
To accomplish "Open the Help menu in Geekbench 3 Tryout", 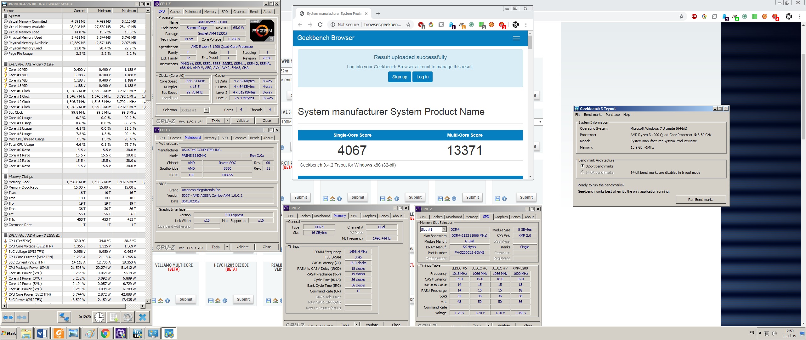I will pyautogui.click(x=627, y=115).
